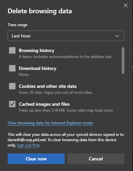Click the Clear now button
133x171 pixels.
36,159
